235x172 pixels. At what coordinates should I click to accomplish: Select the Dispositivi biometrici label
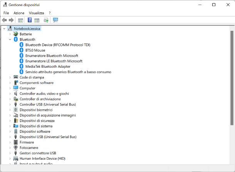36,110
